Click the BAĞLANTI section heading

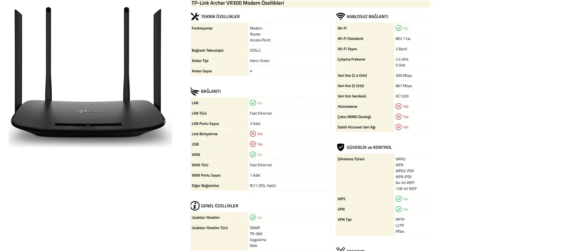click(211, 91)
